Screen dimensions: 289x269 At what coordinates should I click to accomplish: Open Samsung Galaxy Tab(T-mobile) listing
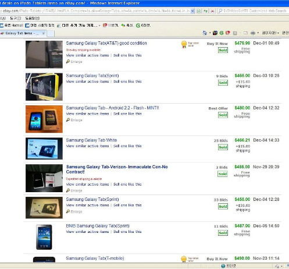coord(95,258)
